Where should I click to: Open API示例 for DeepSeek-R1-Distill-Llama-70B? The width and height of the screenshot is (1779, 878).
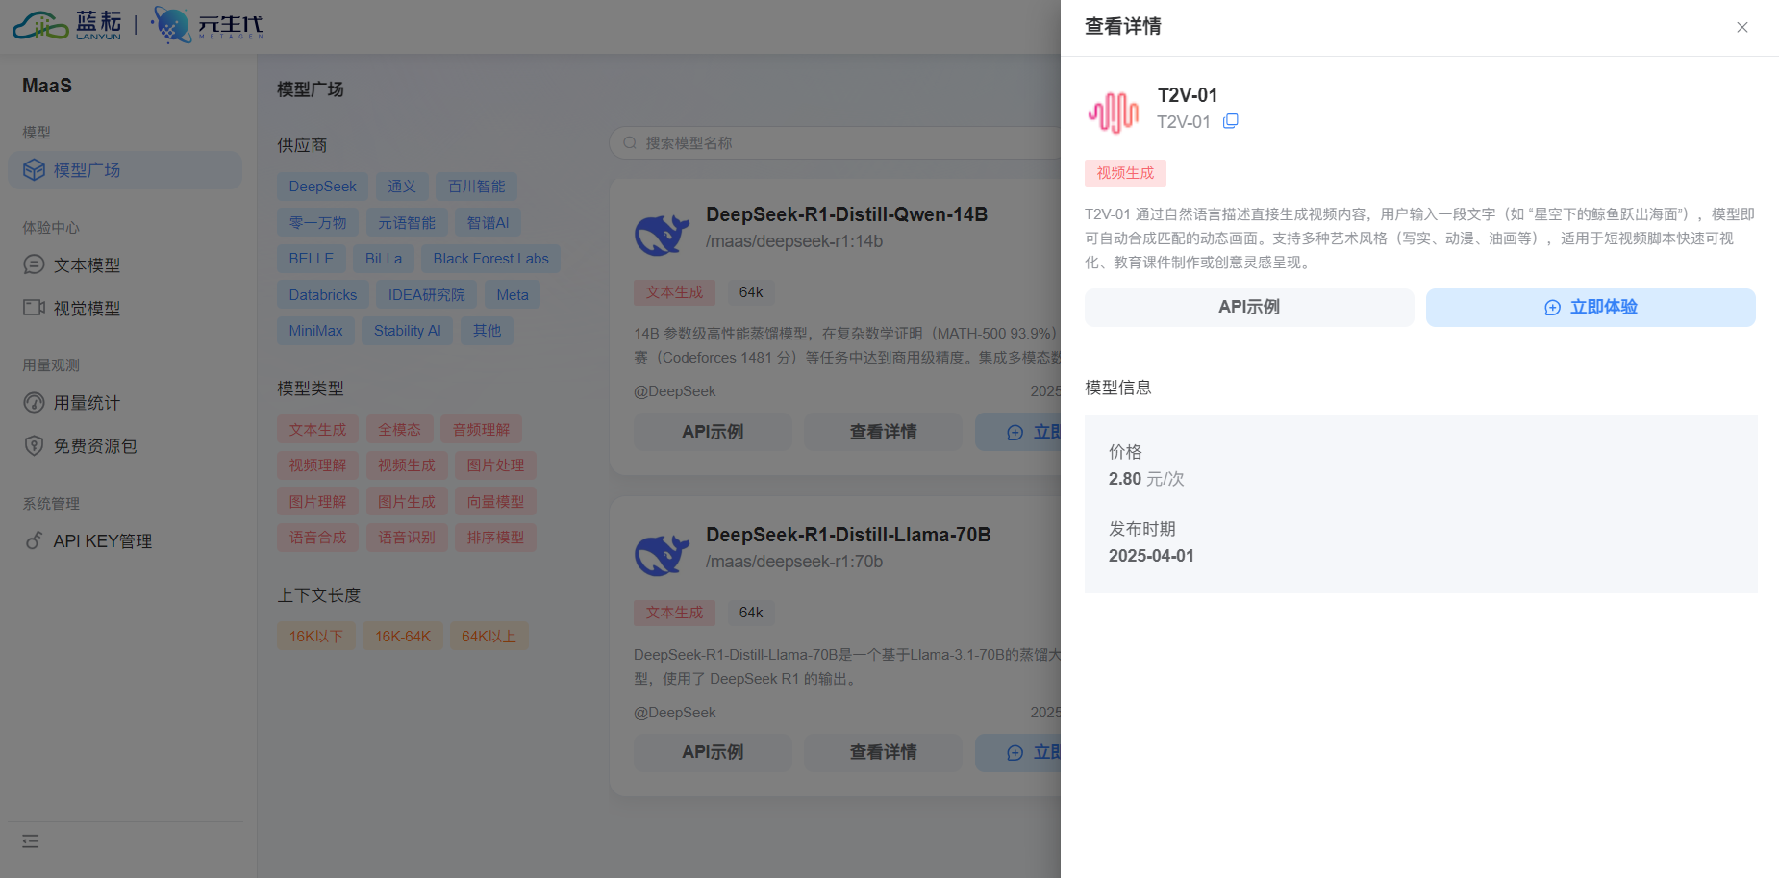pos(713,753)
